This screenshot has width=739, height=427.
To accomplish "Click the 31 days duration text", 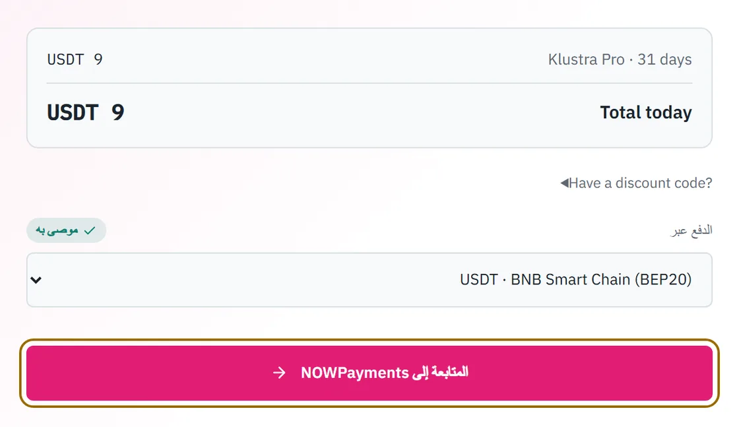I will [664, 59].
